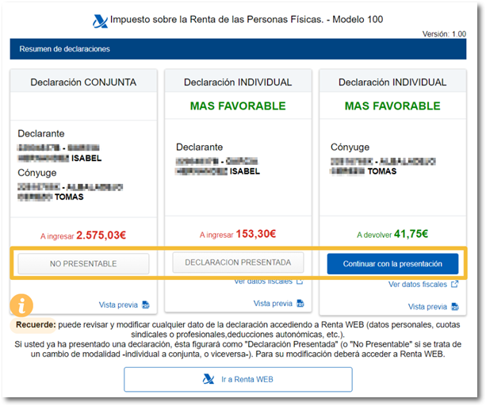The height and width of the screenshot is (406, 486).
Task: Open Vista previa text link in Cónyuge card
Action: tap(427, 307)
